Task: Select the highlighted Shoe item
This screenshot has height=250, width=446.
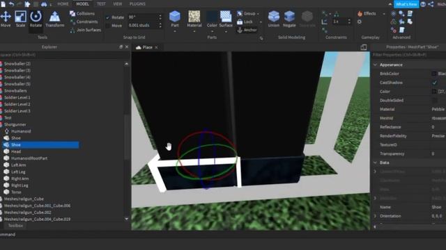Action: click(40, 145)
